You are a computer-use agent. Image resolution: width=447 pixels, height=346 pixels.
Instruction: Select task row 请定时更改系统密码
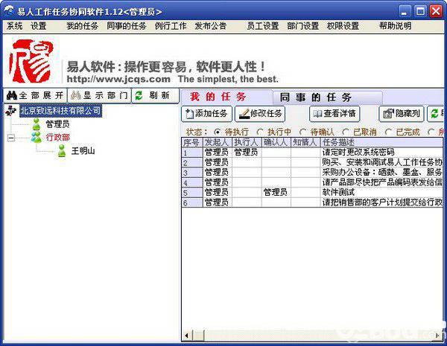[x=312, y=152]
